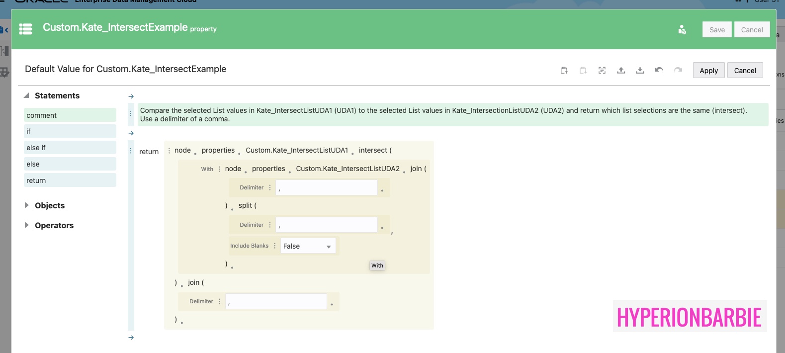Click the copy to clipboard toolbar icon

tap(564, 71)
